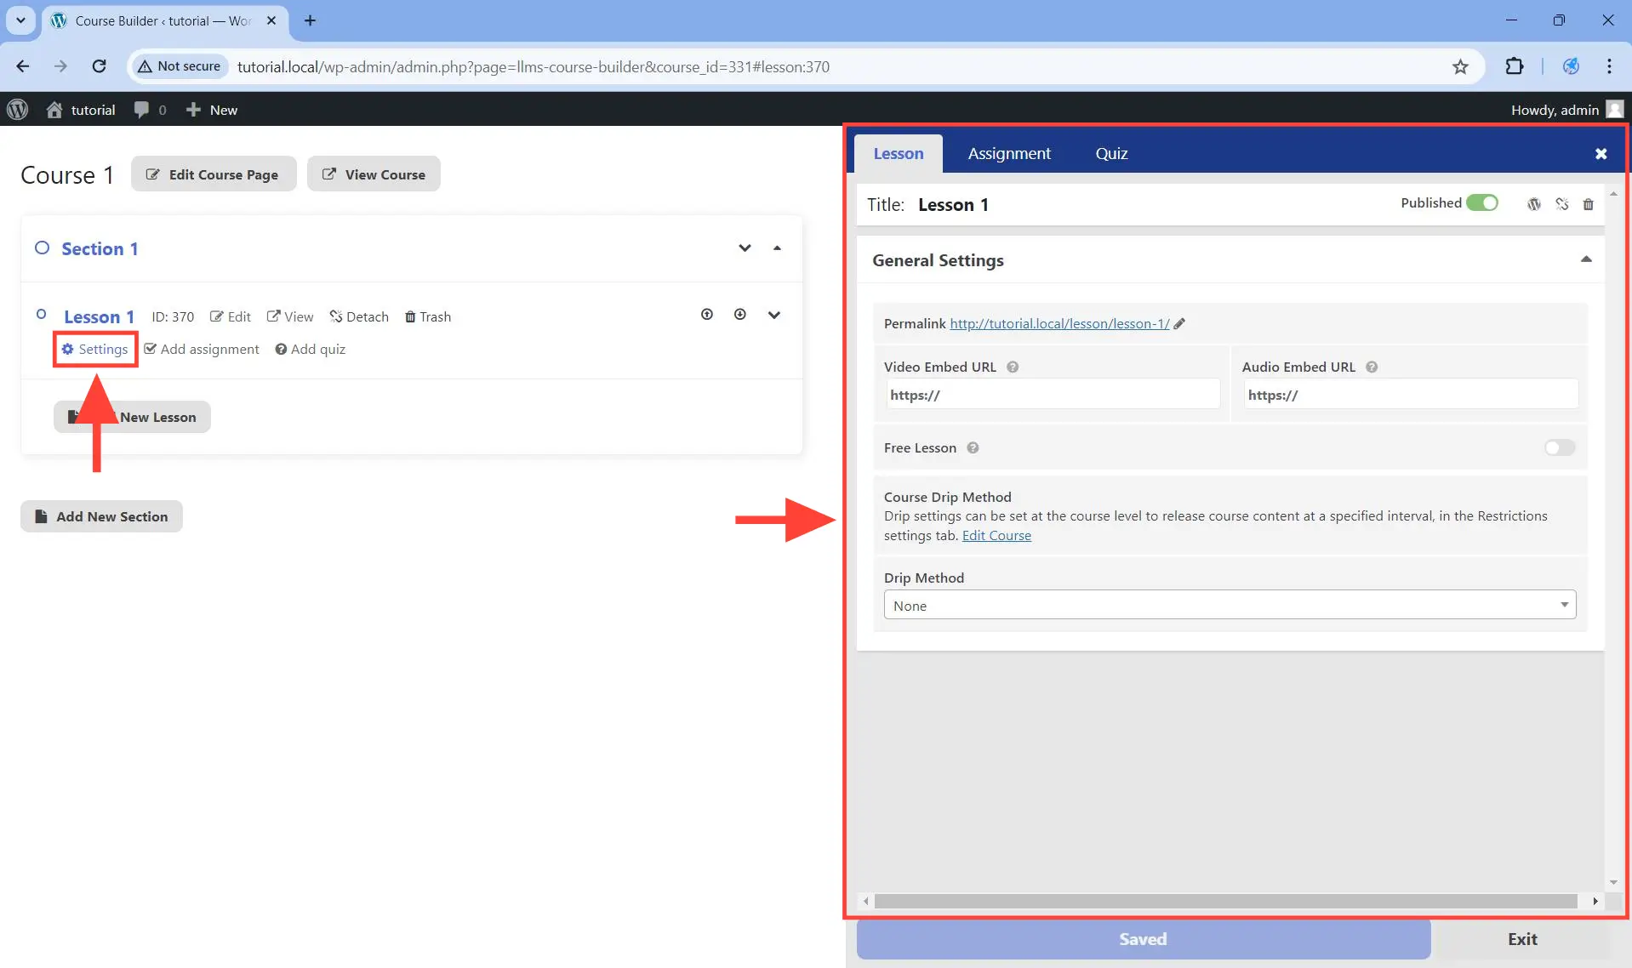Detach Lesson 1 from section
This screenshot has height=968, width=1632.
coord(359,316)
